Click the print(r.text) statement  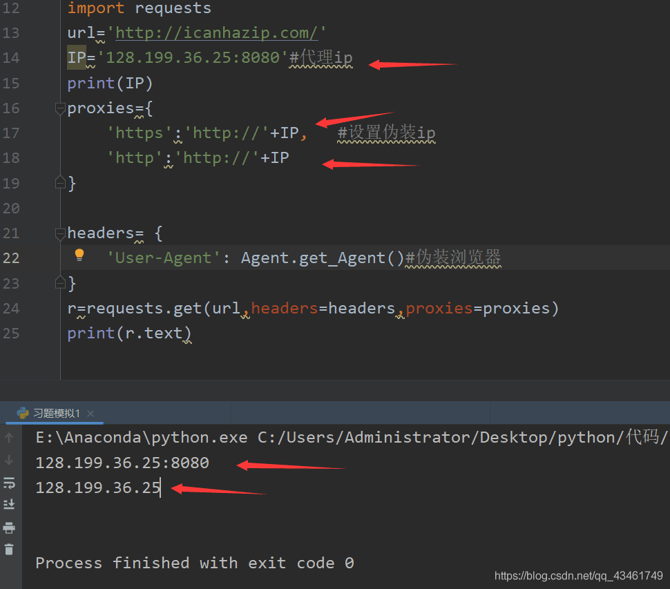(x=128, y=333)
